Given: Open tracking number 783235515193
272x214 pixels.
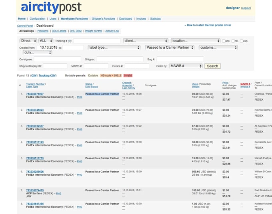Looking at the screenshot, I should (35, 142).
